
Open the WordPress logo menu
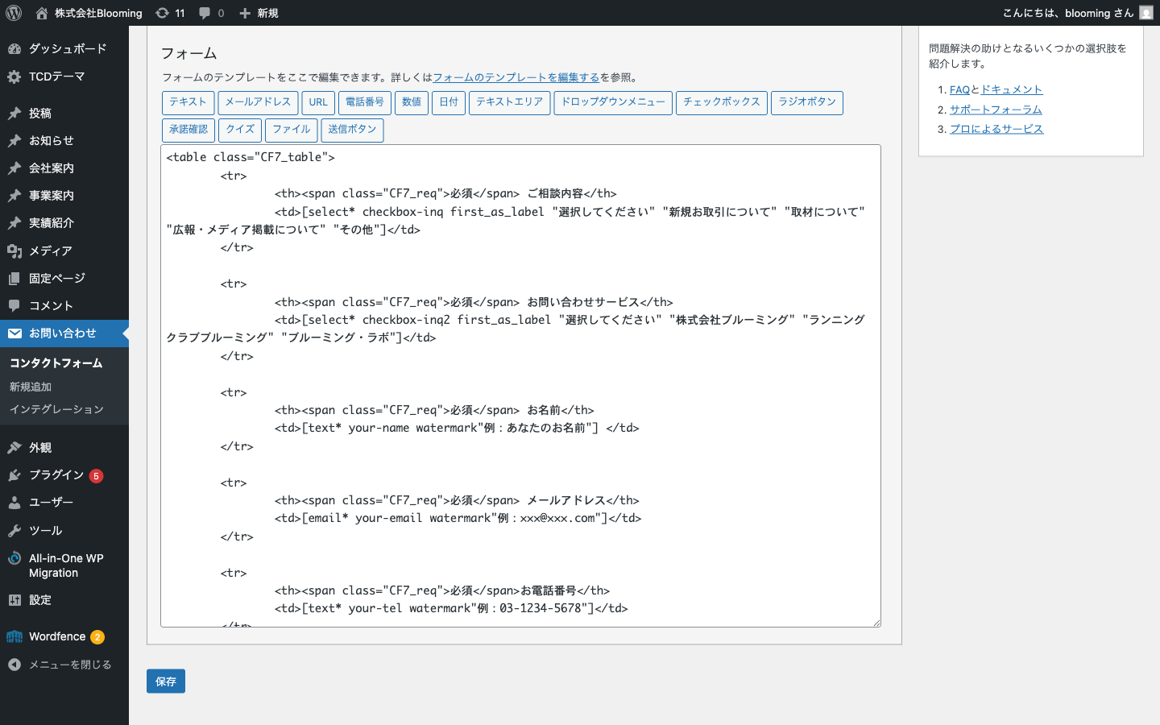[x=14, y=13]
